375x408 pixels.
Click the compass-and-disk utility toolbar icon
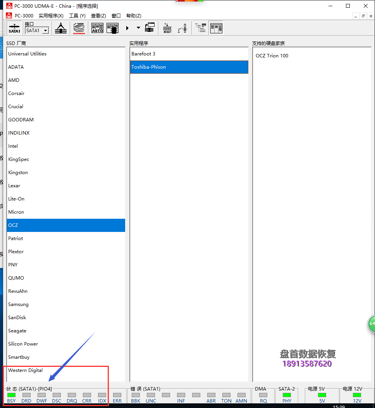click(61, 28)
